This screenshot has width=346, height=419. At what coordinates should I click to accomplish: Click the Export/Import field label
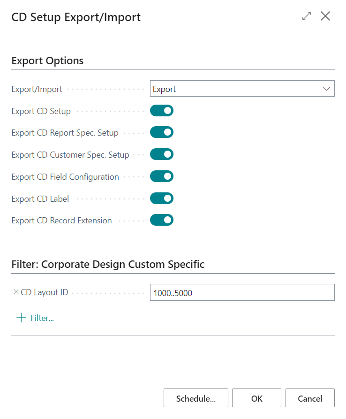tap(37, 89)
